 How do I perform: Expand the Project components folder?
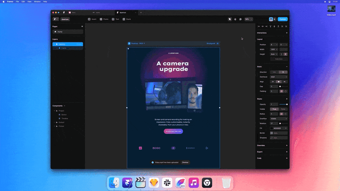click(x=55, y=111)
